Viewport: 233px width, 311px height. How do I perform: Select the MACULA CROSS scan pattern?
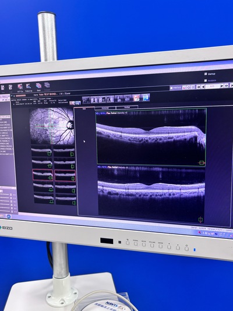click(x=5, y=125)
